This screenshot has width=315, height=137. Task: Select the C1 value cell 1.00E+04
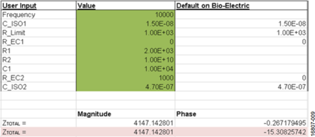click(126, 69)
